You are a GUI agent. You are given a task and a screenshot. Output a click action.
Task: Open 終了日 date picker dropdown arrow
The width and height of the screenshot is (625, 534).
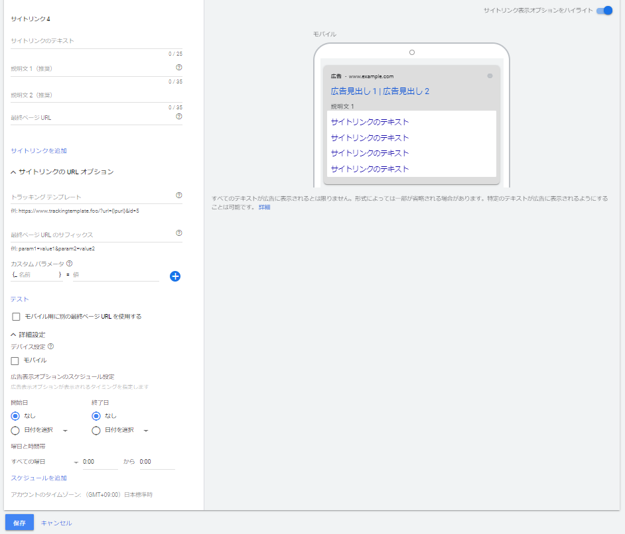click(146, 431)
